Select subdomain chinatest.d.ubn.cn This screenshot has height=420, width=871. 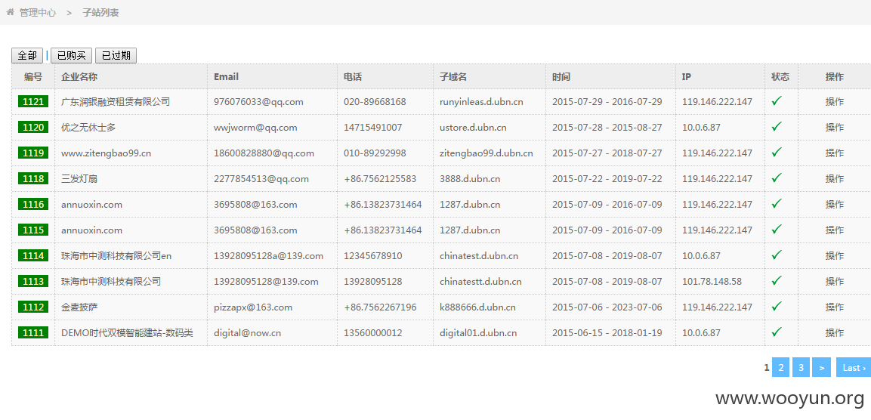click(479, 255)
